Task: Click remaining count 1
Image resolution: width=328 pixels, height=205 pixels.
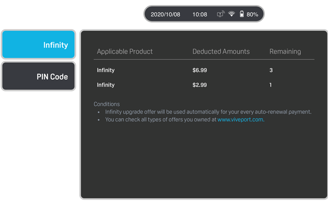Action: coord(271,85)
